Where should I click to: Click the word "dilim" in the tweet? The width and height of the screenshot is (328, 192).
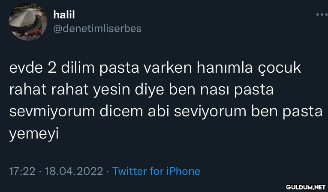[x=79, y=68]
